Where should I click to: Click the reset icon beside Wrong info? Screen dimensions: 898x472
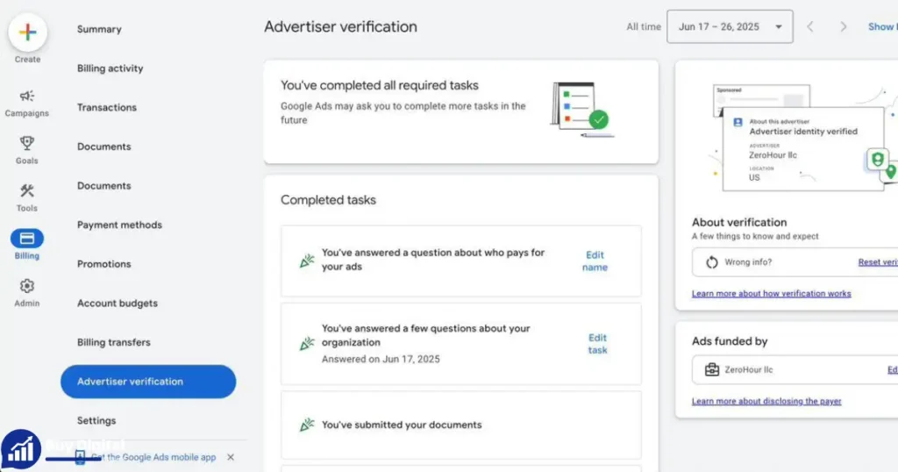coord(712,262)
